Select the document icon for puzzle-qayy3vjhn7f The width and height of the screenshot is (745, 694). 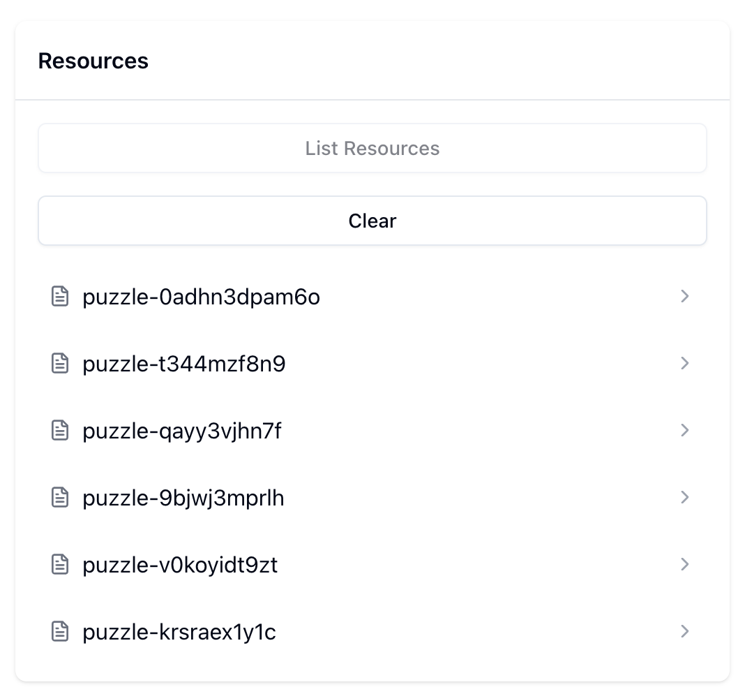point(60,430)
